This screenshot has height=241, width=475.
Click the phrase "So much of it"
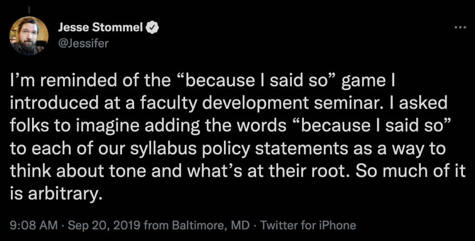[411, 171]
